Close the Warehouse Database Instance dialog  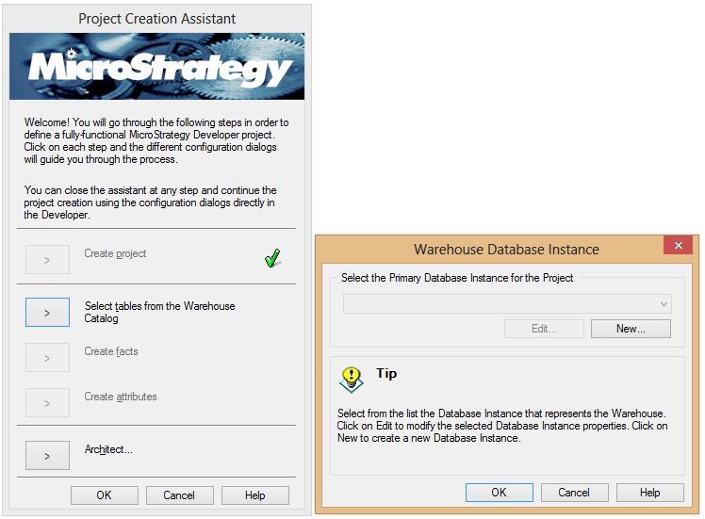pyautogui.click(x=678, y=245)
